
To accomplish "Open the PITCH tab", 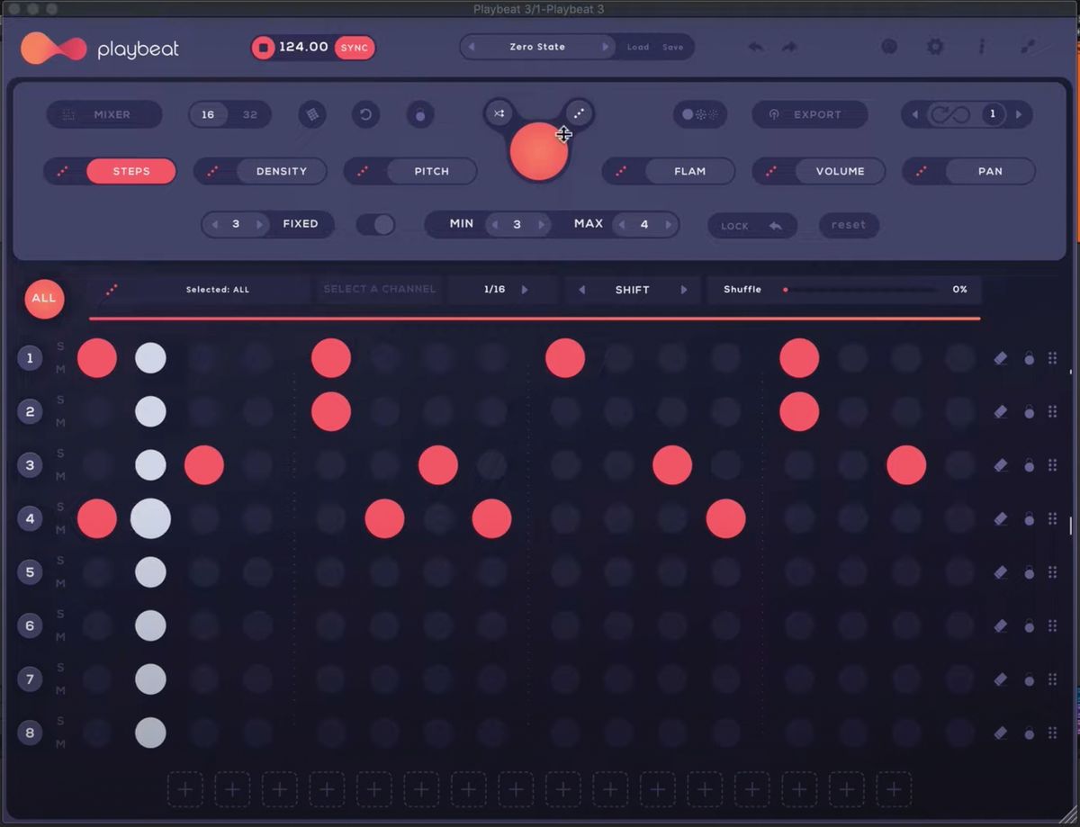I will pos(430,171).
